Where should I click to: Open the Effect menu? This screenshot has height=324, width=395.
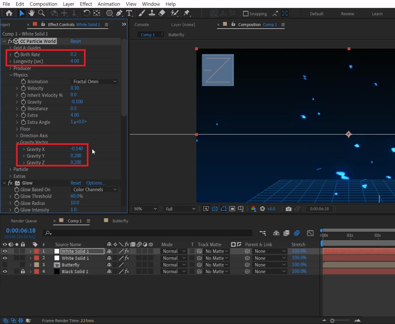point(86,4)
